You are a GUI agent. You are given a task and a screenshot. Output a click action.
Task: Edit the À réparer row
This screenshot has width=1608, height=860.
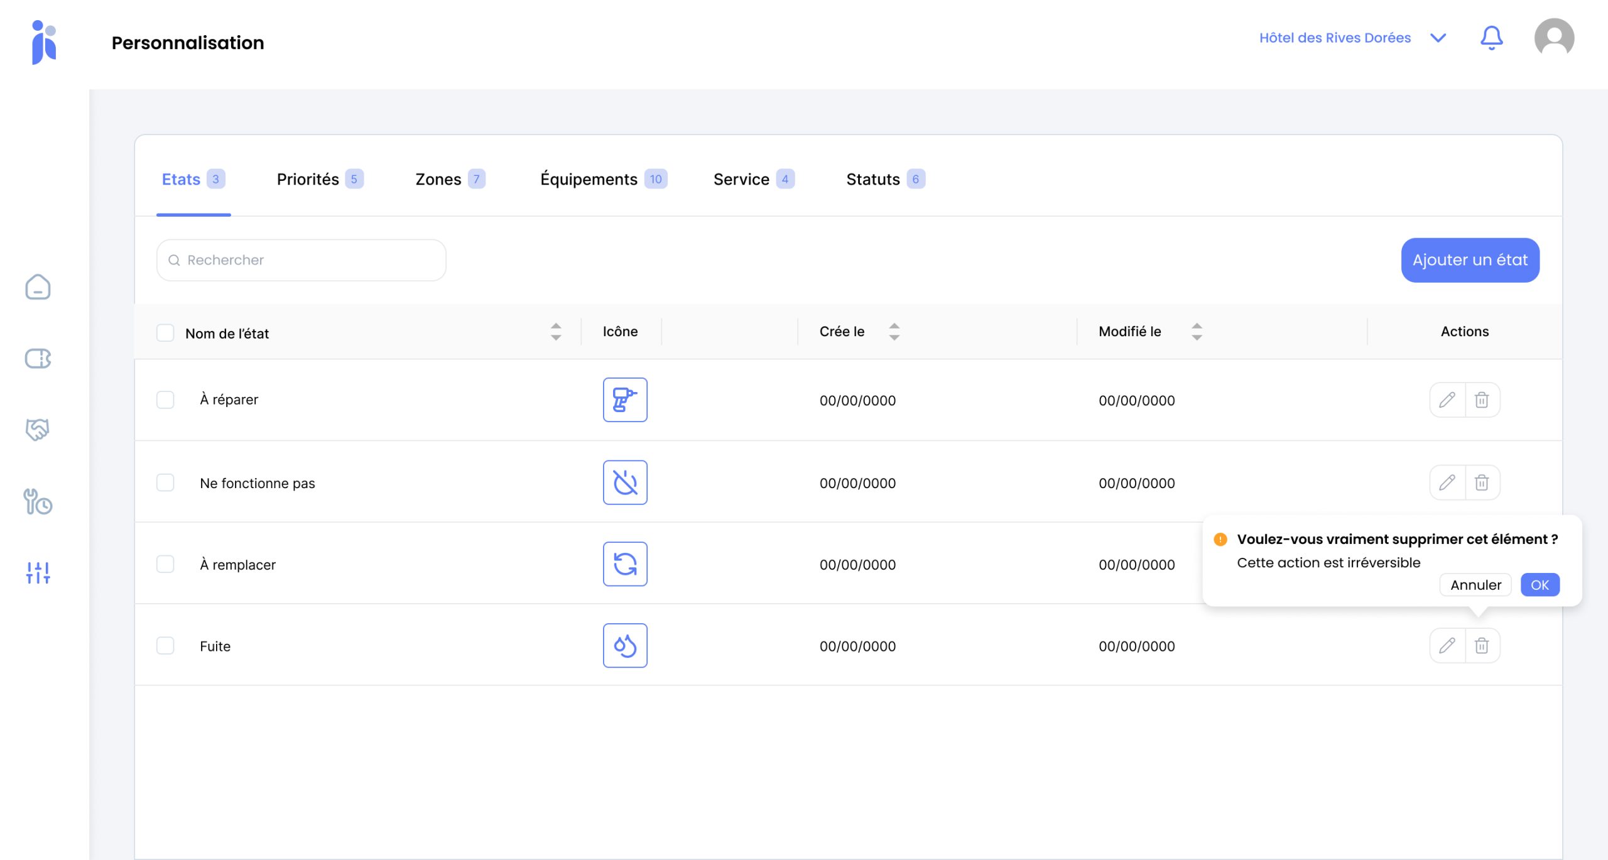pyautogui.click(x=1447, y=400)
